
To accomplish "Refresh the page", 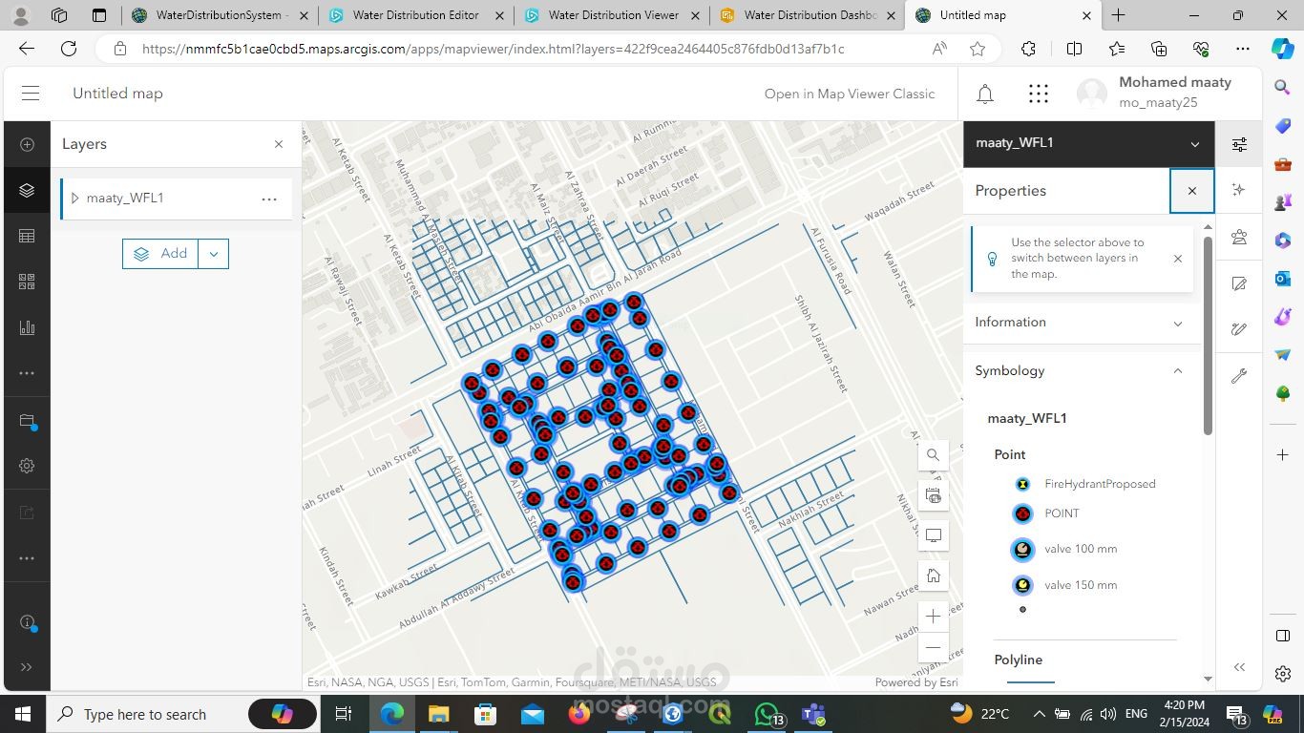I will [x=69, y=49].
